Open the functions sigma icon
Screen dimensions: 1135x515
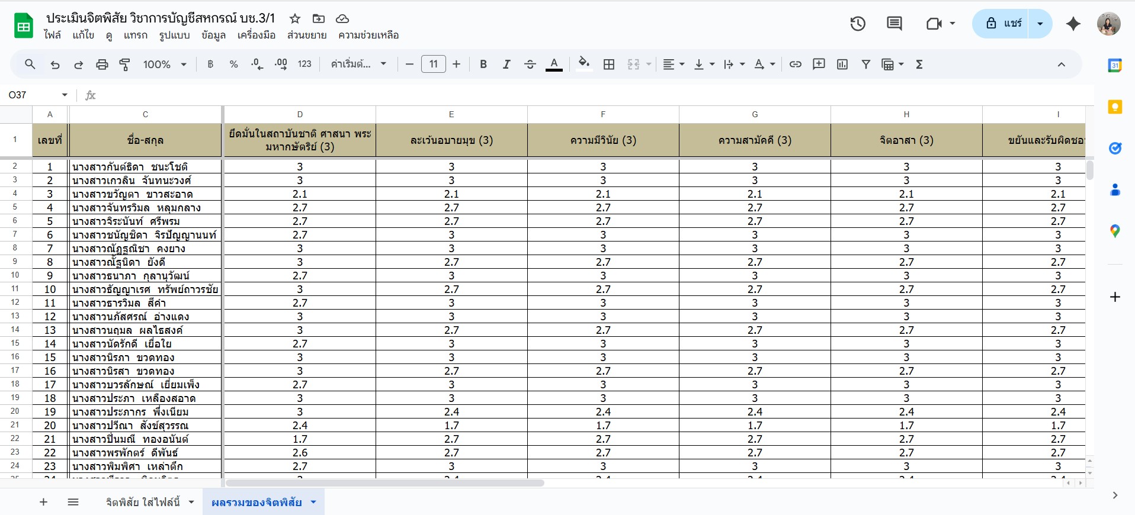(919, 65)
